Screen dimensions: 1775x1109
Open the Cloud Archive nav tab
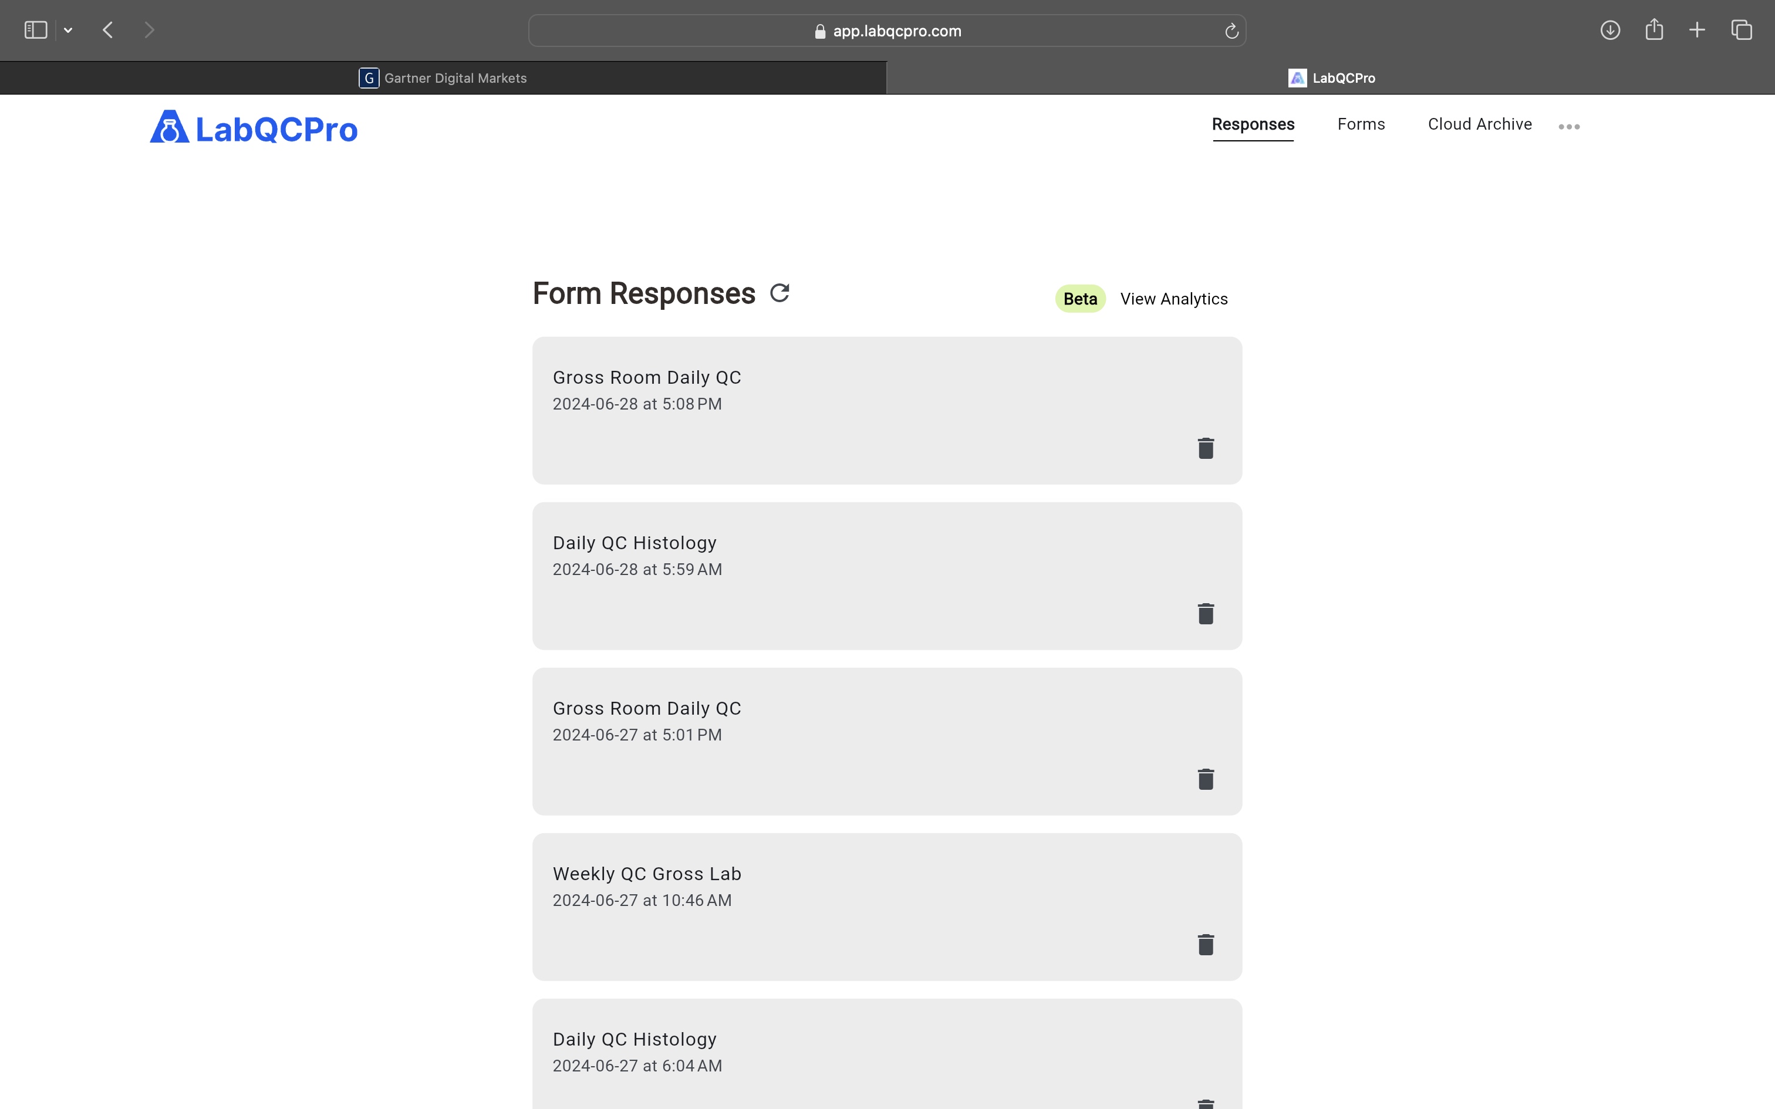(1479, 124)
